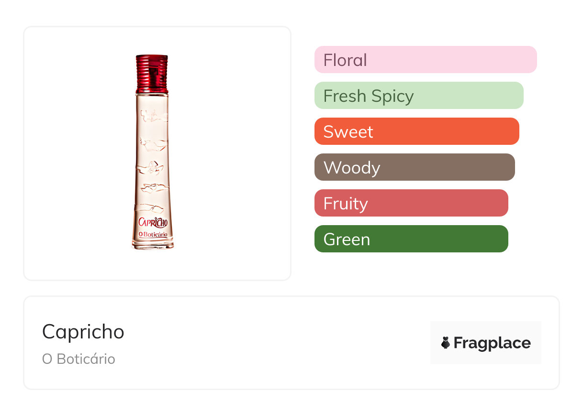Pick the brown Woody accord bar
This screenshot has width=583, height=413.
coord(414,167)
